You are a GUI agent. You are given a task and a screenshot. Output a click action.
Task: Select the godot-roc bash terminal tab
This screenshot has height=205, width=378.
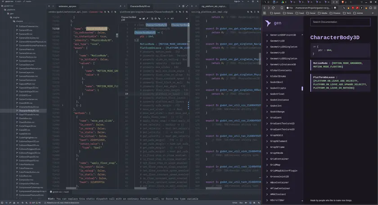coord(59,192)
